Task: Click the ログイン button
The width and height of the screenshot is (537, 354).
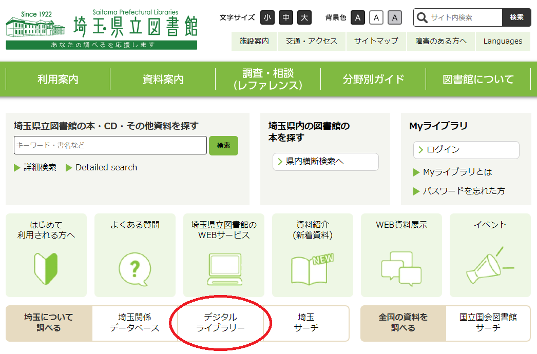Action: coord(466,150)
